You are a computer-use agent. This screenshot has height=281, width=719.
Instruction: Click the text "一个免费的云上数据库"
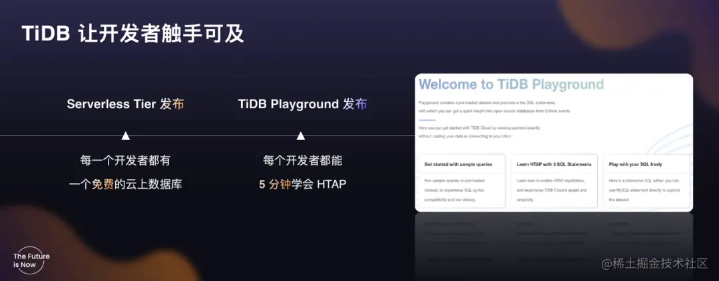(125, 185)
